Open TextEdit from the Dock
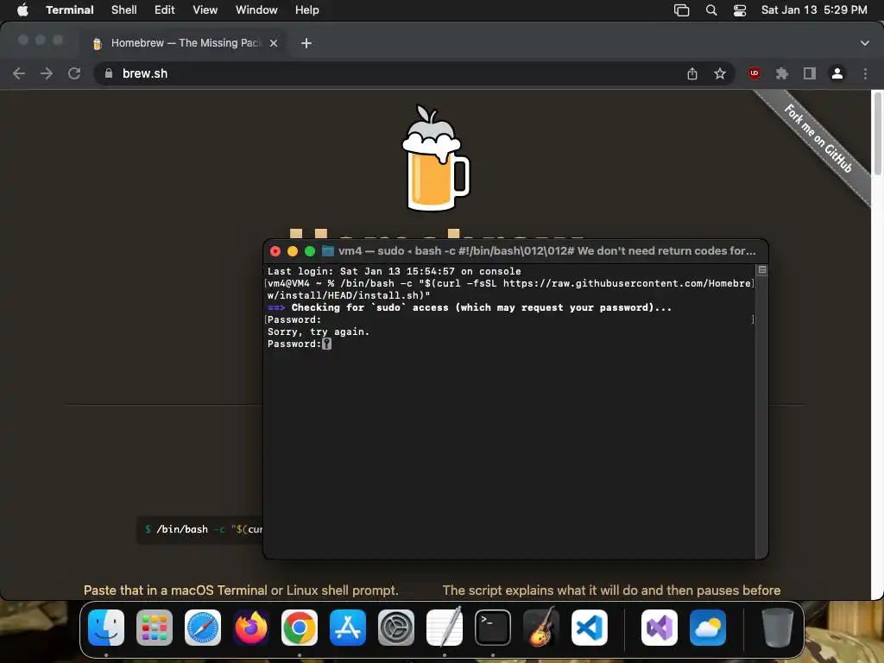Image resolution: width=884 pixels, height=663 pixels. click(x=445, y=628)
